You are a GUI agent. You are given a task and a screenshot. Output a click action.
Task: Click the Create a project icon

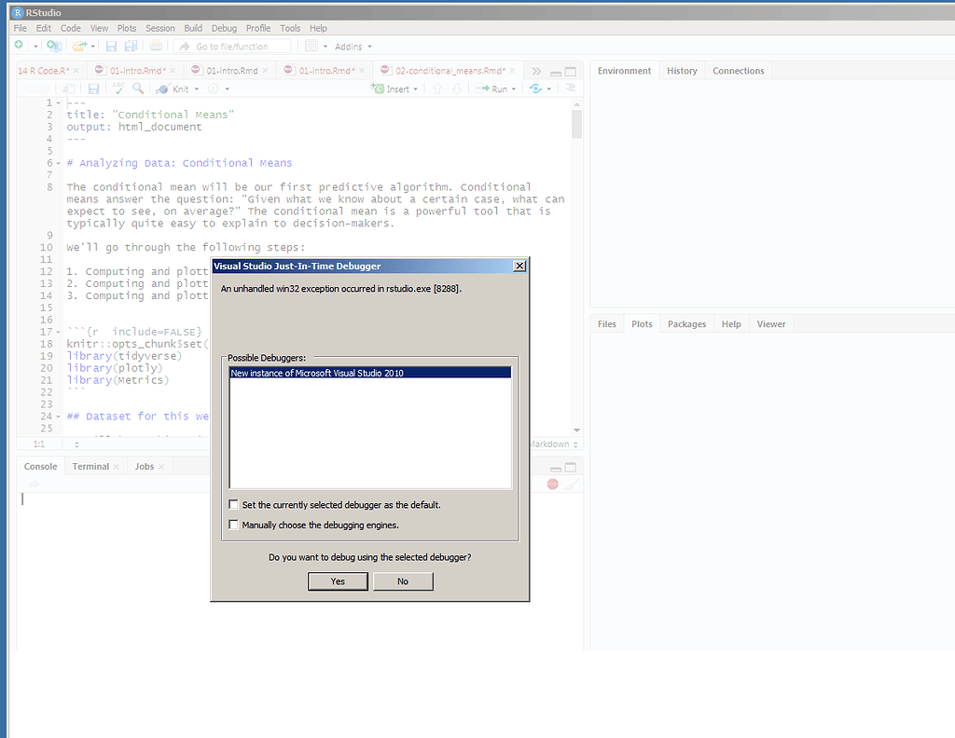54,46
